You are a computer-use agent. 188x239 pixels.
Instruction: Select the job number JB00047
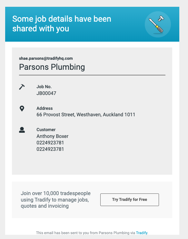pyautogui.click(x=46, y=93)
